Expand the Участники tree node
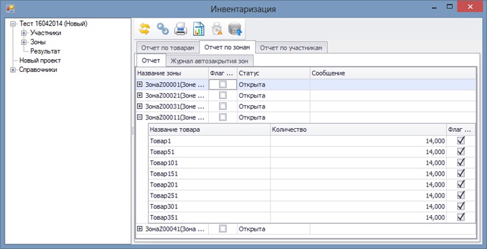Viewport: 487px width, 249px height. coord(24,33)
